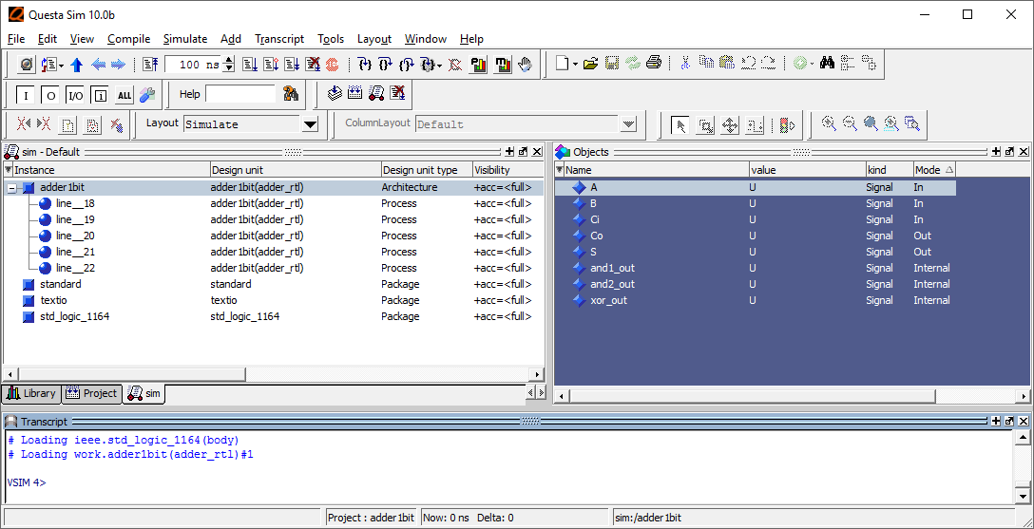Click the Restart simulation icon

click(x=150, y=64)
